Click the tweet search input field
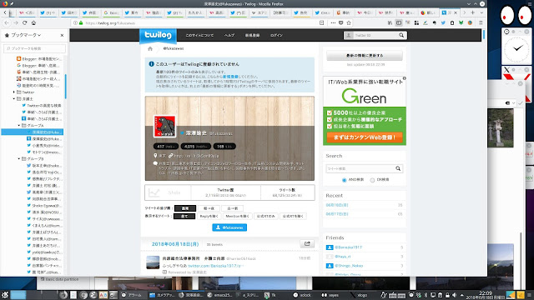 tap(360, 168)
